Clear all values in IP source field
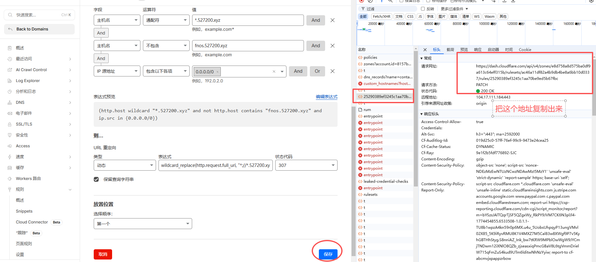Viewport: 596px width, 262px height. 274,71
